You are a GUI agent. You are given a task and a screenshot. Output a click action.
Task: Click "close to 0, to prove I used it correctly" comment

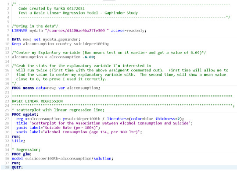(61, 79)
